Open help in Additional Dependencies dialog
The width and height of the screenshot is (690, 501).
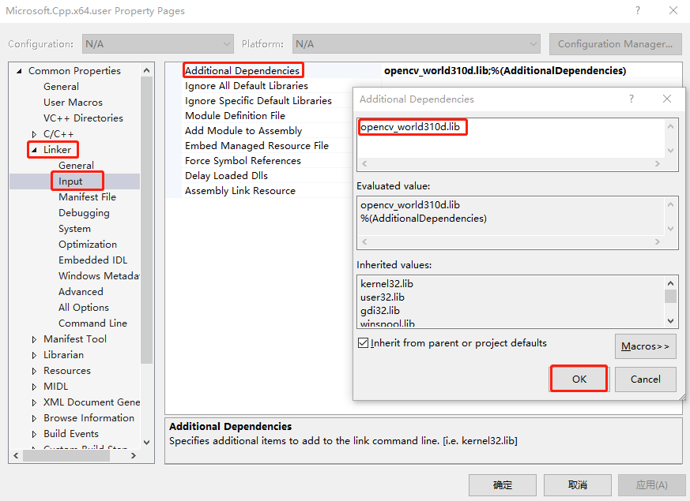(632, 99)
